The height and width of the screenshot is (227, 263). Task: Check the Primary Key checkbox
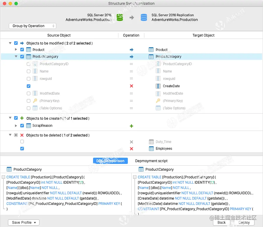[x=29, y=101]
